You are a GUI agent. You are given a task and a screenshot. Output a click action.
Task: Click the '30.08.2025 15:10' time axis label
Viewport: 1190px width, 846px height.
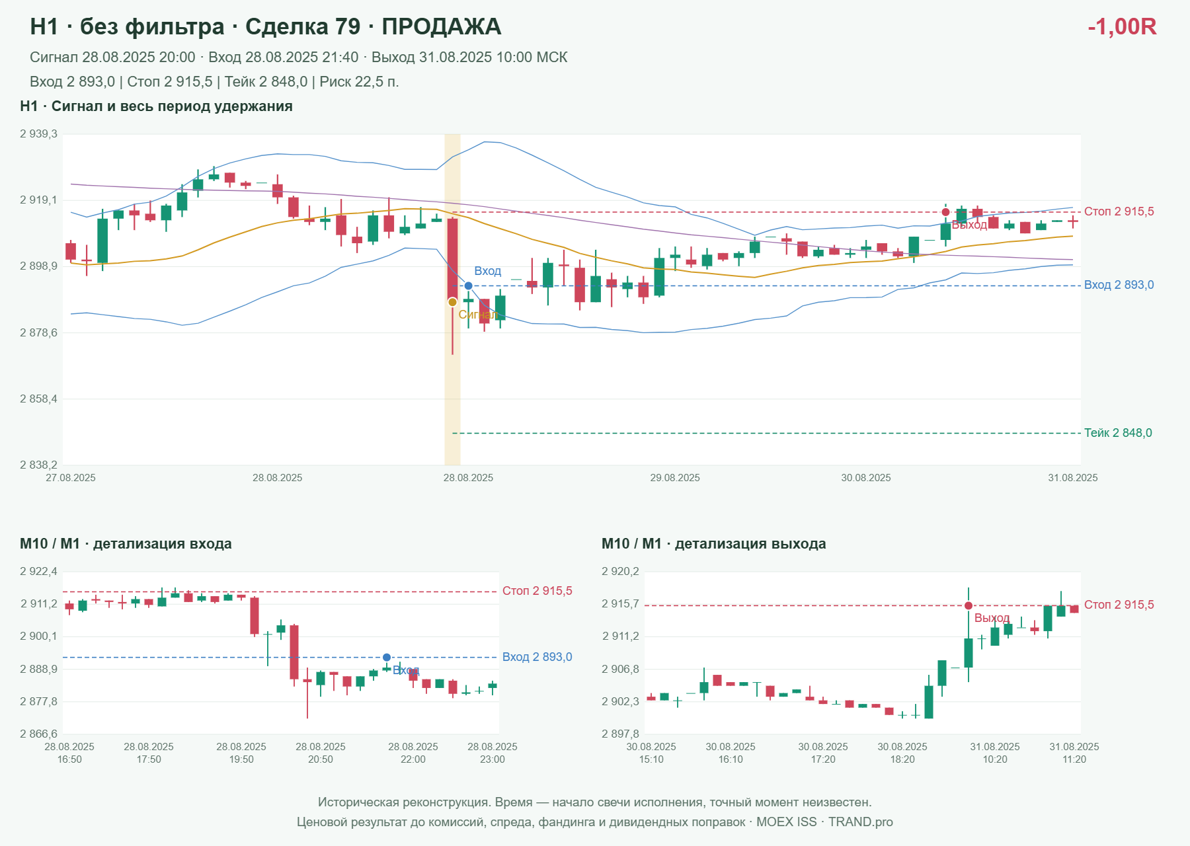(651, 753)
